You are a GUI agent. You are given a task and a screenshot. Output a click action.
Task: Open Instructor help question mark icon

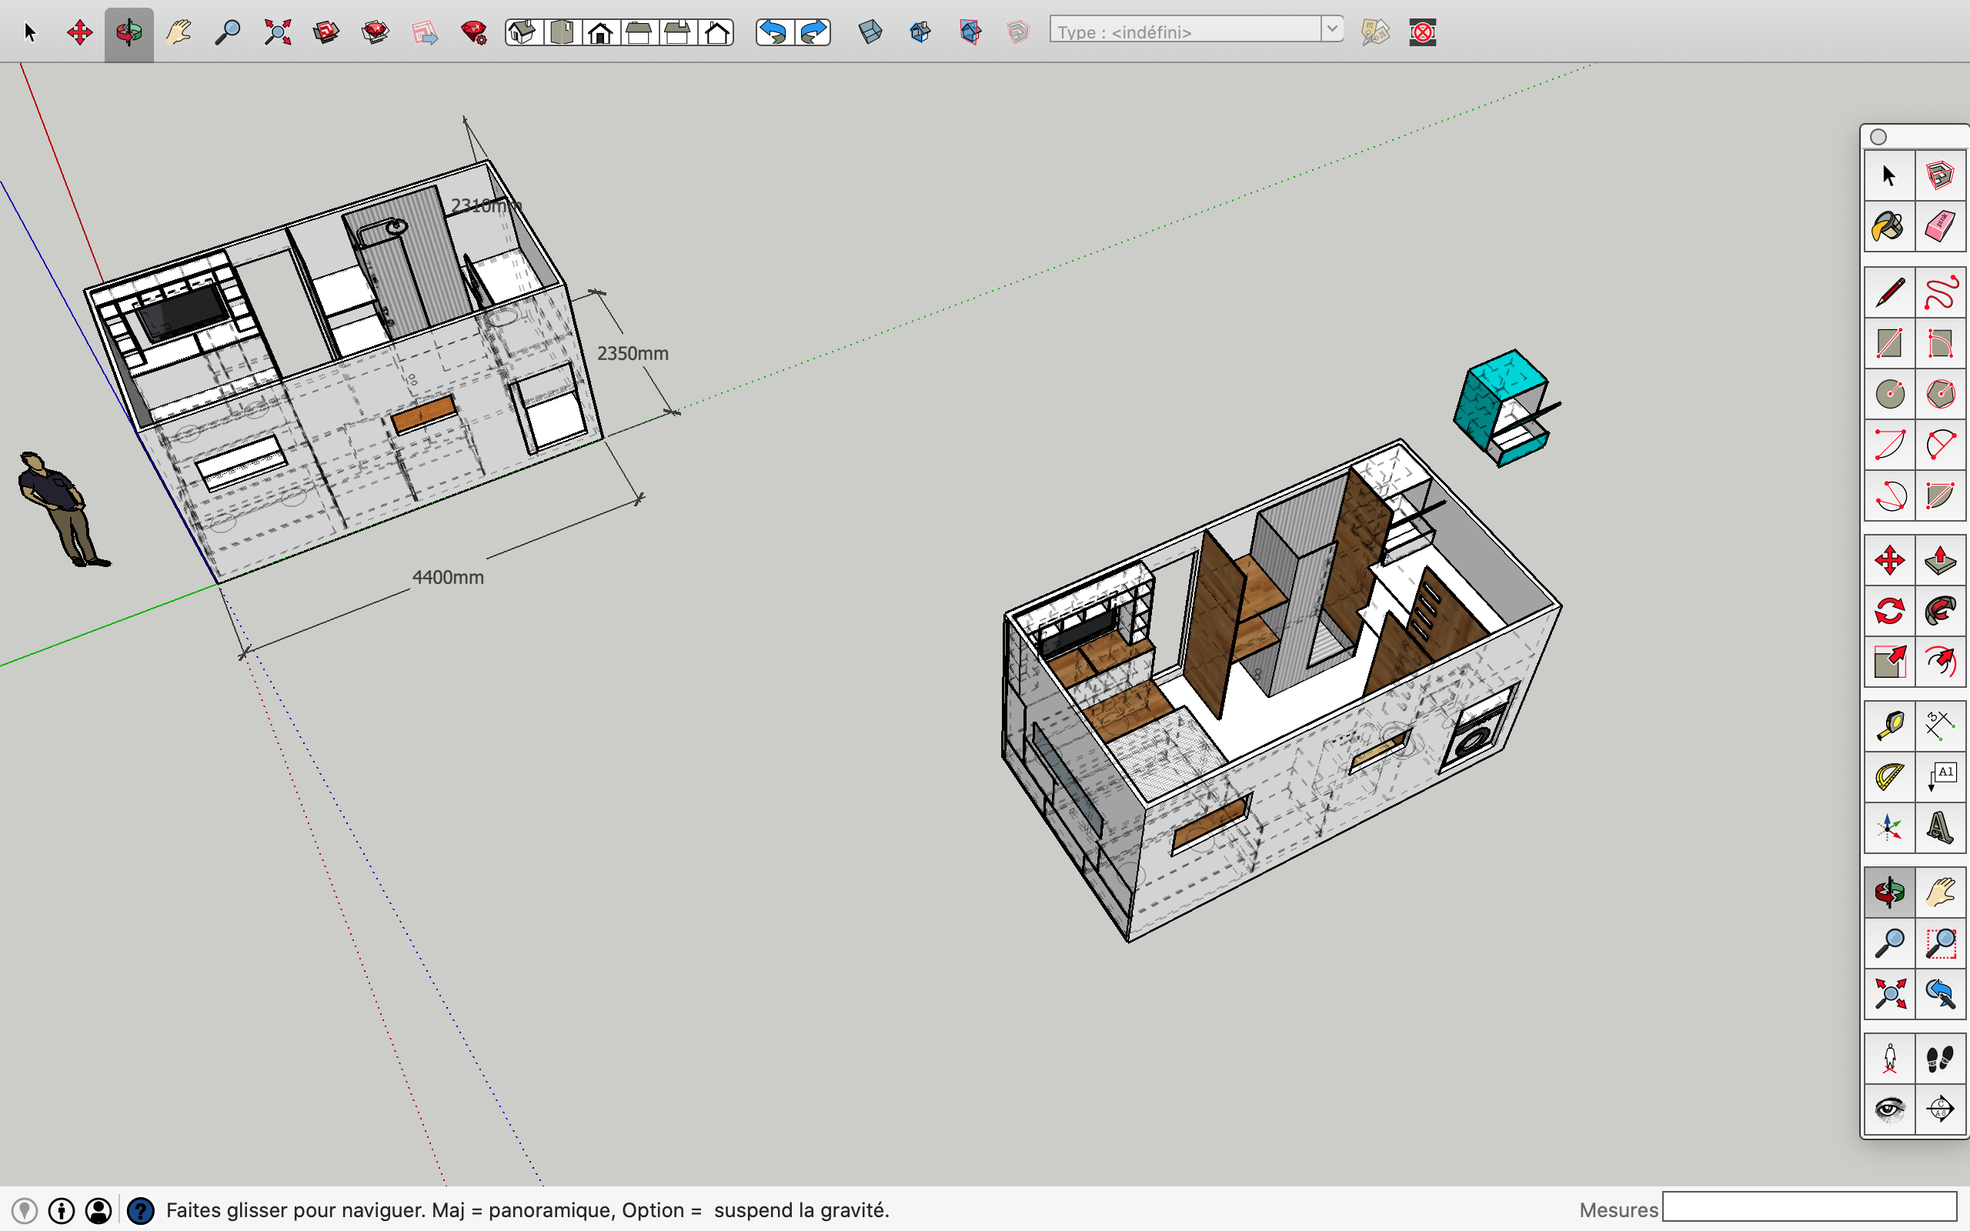pos(140,1211)
